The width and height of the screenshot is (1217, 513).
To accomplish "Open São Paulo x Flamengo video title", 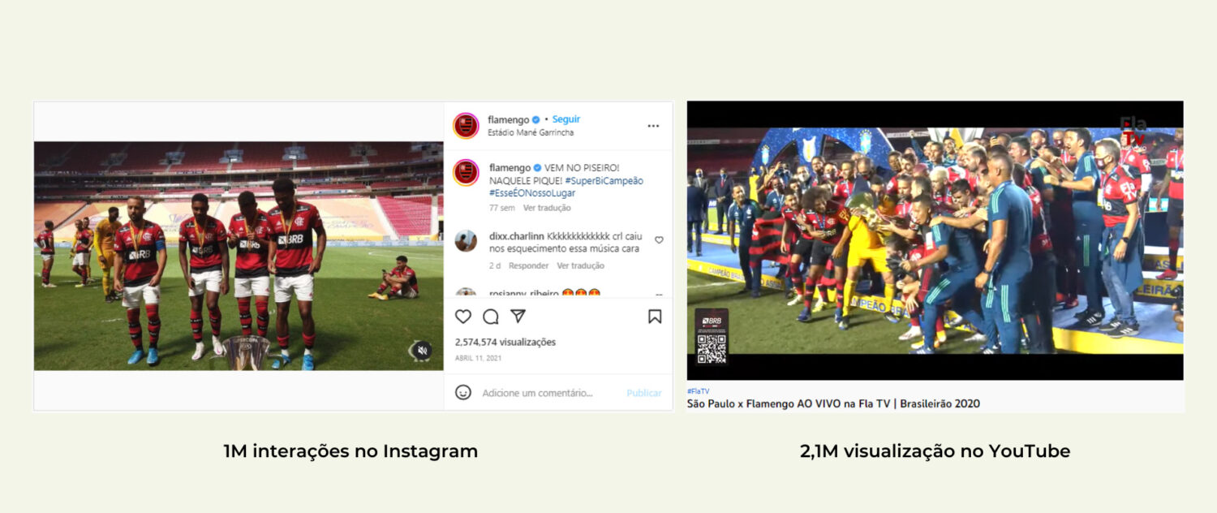I will (833, 403).
